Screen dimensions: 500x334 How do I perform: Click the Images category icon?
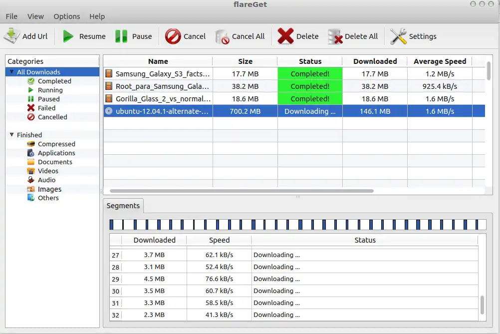point(31,189)
